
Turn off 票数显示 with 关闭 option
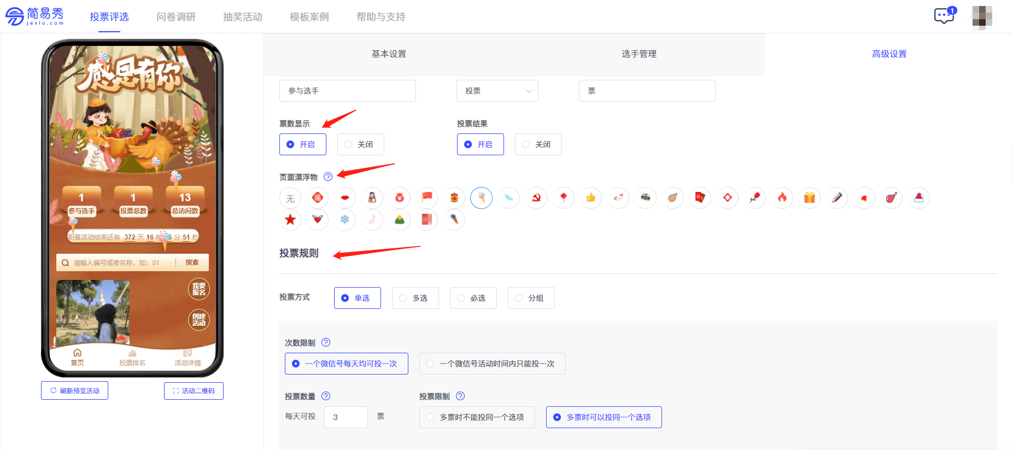pos(361,144)
